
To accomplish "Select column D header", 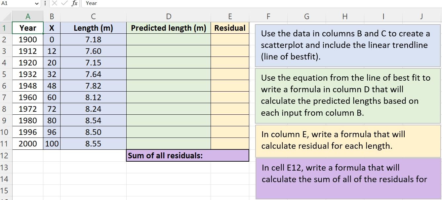I will coord(169,16).
